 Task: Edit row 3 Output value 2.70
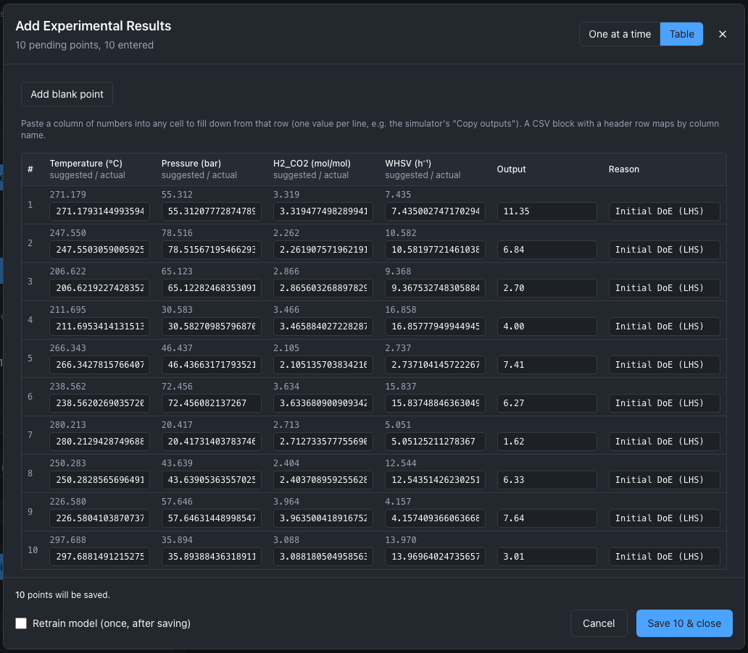[547, 288]
